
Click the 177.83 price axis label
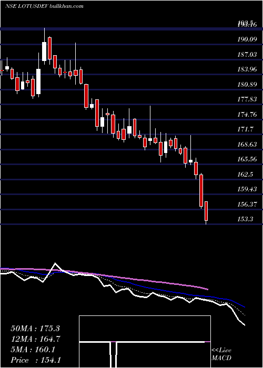(x=247, y=99)
